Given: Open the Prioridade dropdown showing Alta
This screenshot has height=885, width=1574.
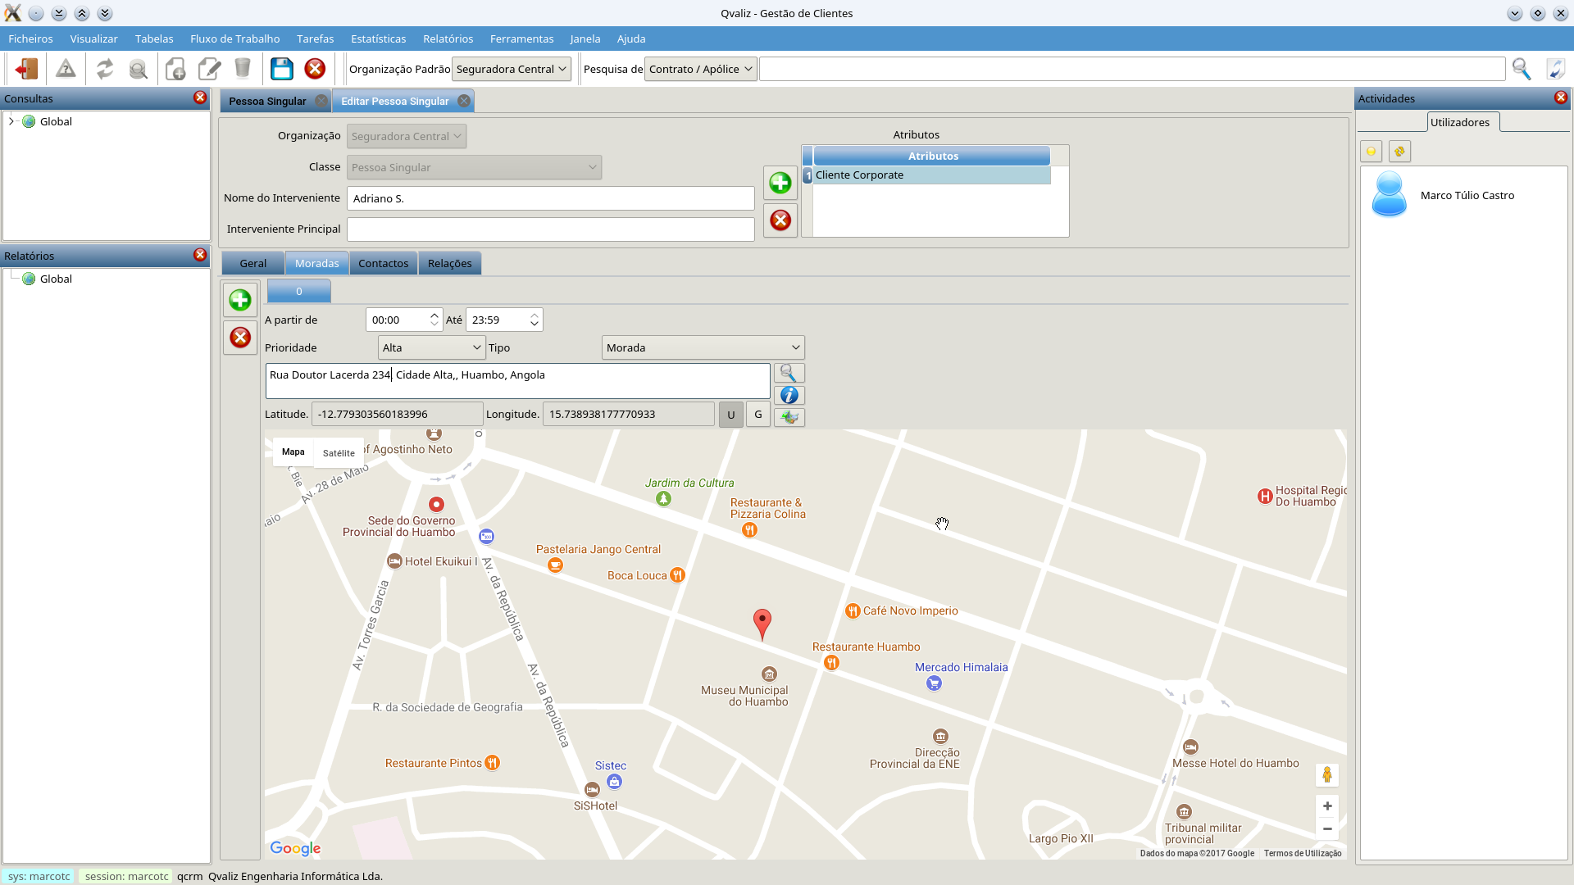Looking at the screenshot, I should (431, 347).
